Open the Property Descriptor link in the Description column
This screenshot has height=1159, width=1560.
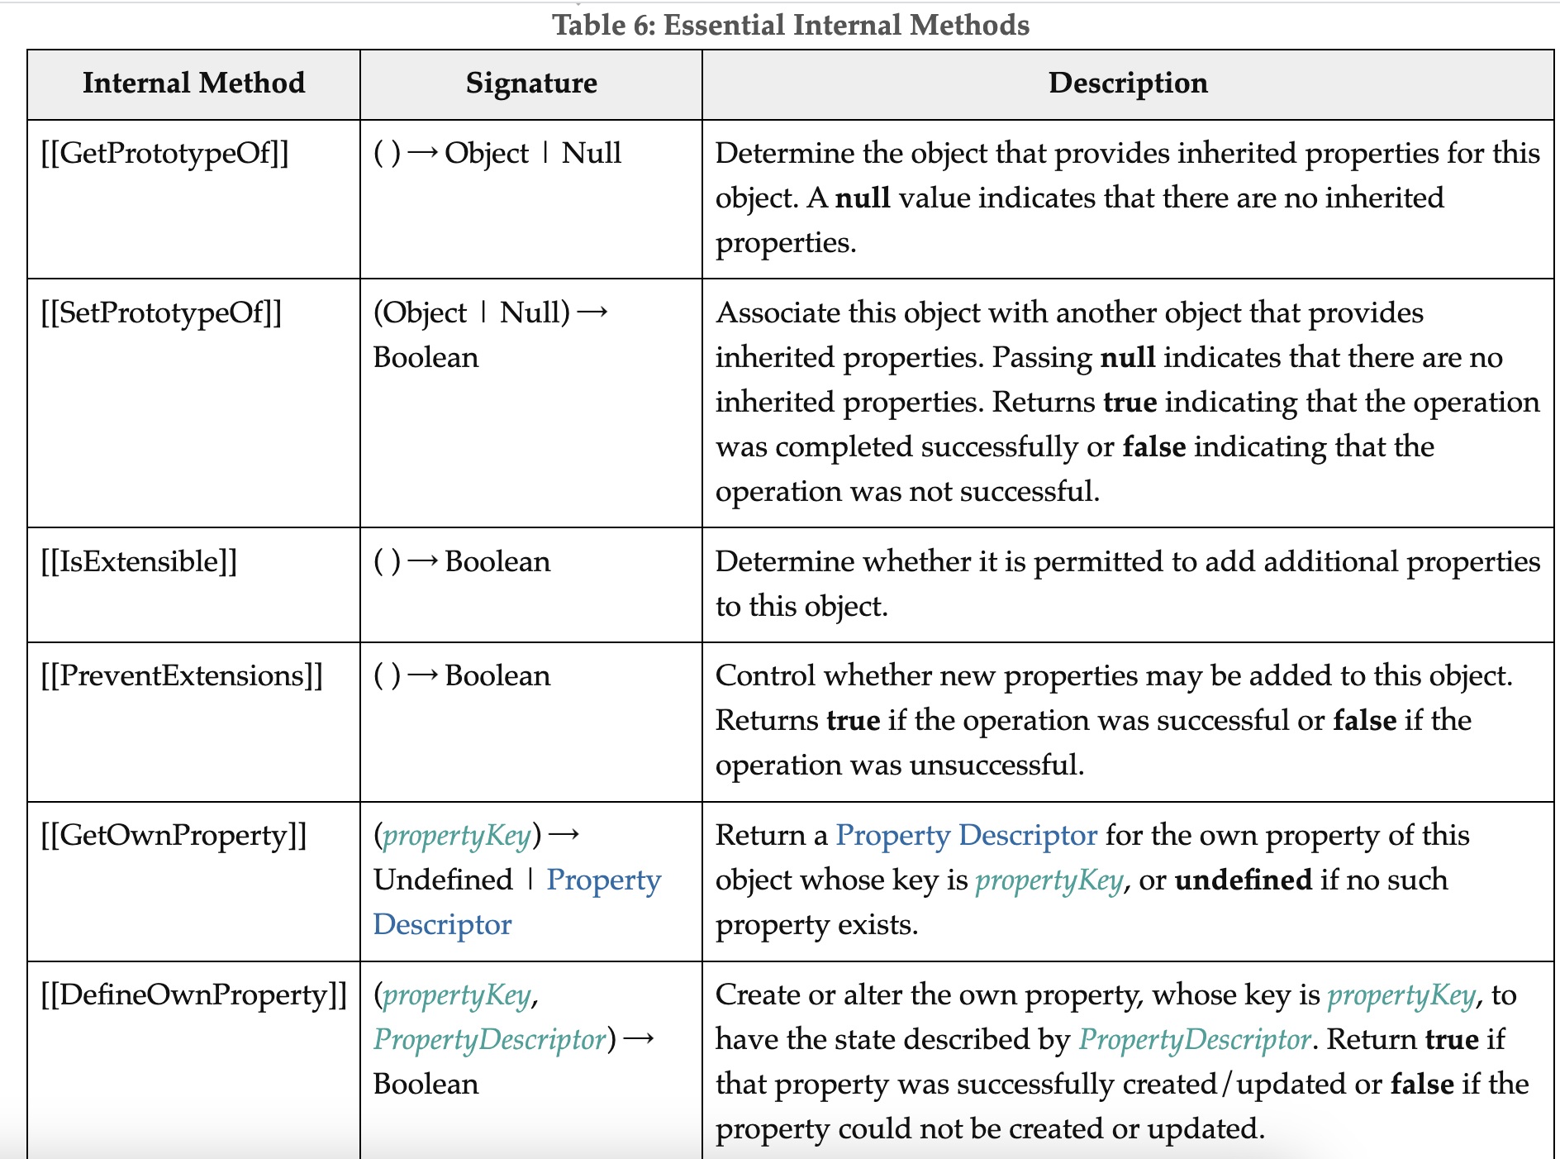pos(966,836)
